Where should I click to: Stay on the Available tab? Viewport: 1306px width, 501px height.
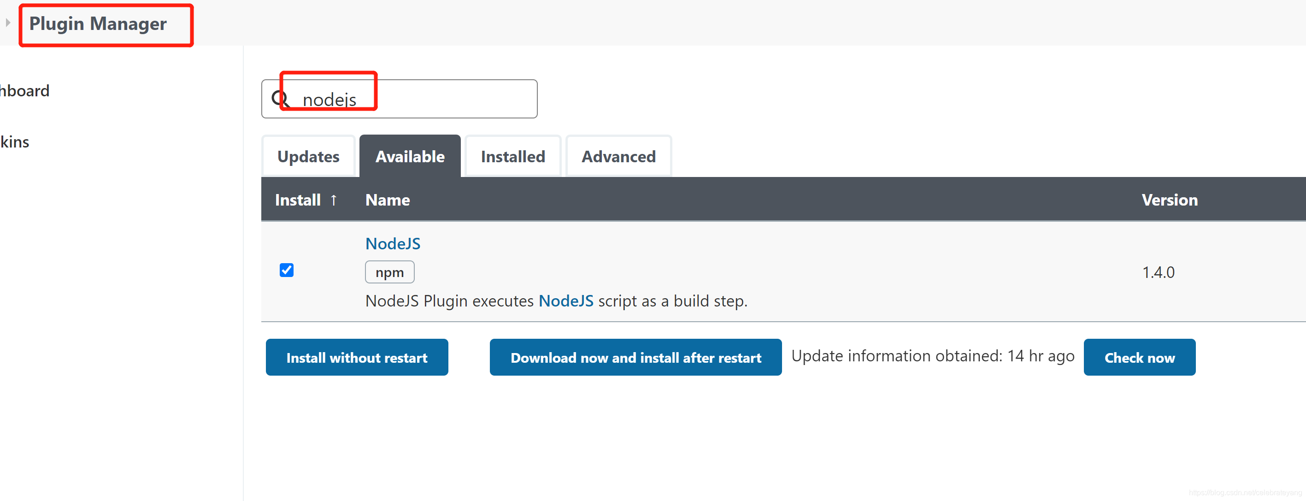pyautogui.click(x=409, y=156)
